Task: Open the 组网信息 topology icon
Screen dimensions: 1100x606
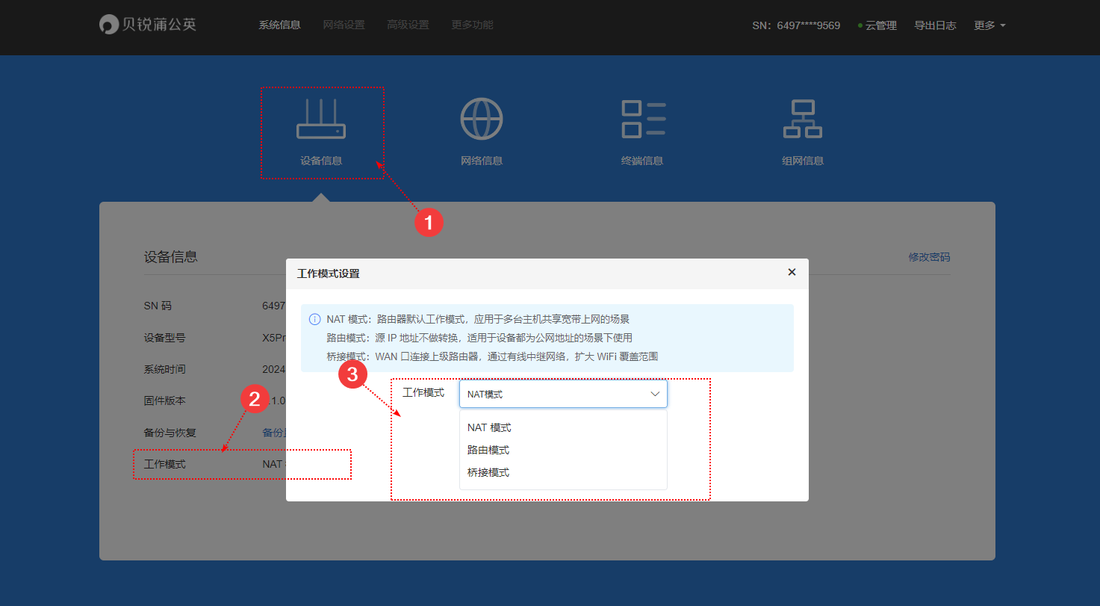Action: [x=803, y=120]
